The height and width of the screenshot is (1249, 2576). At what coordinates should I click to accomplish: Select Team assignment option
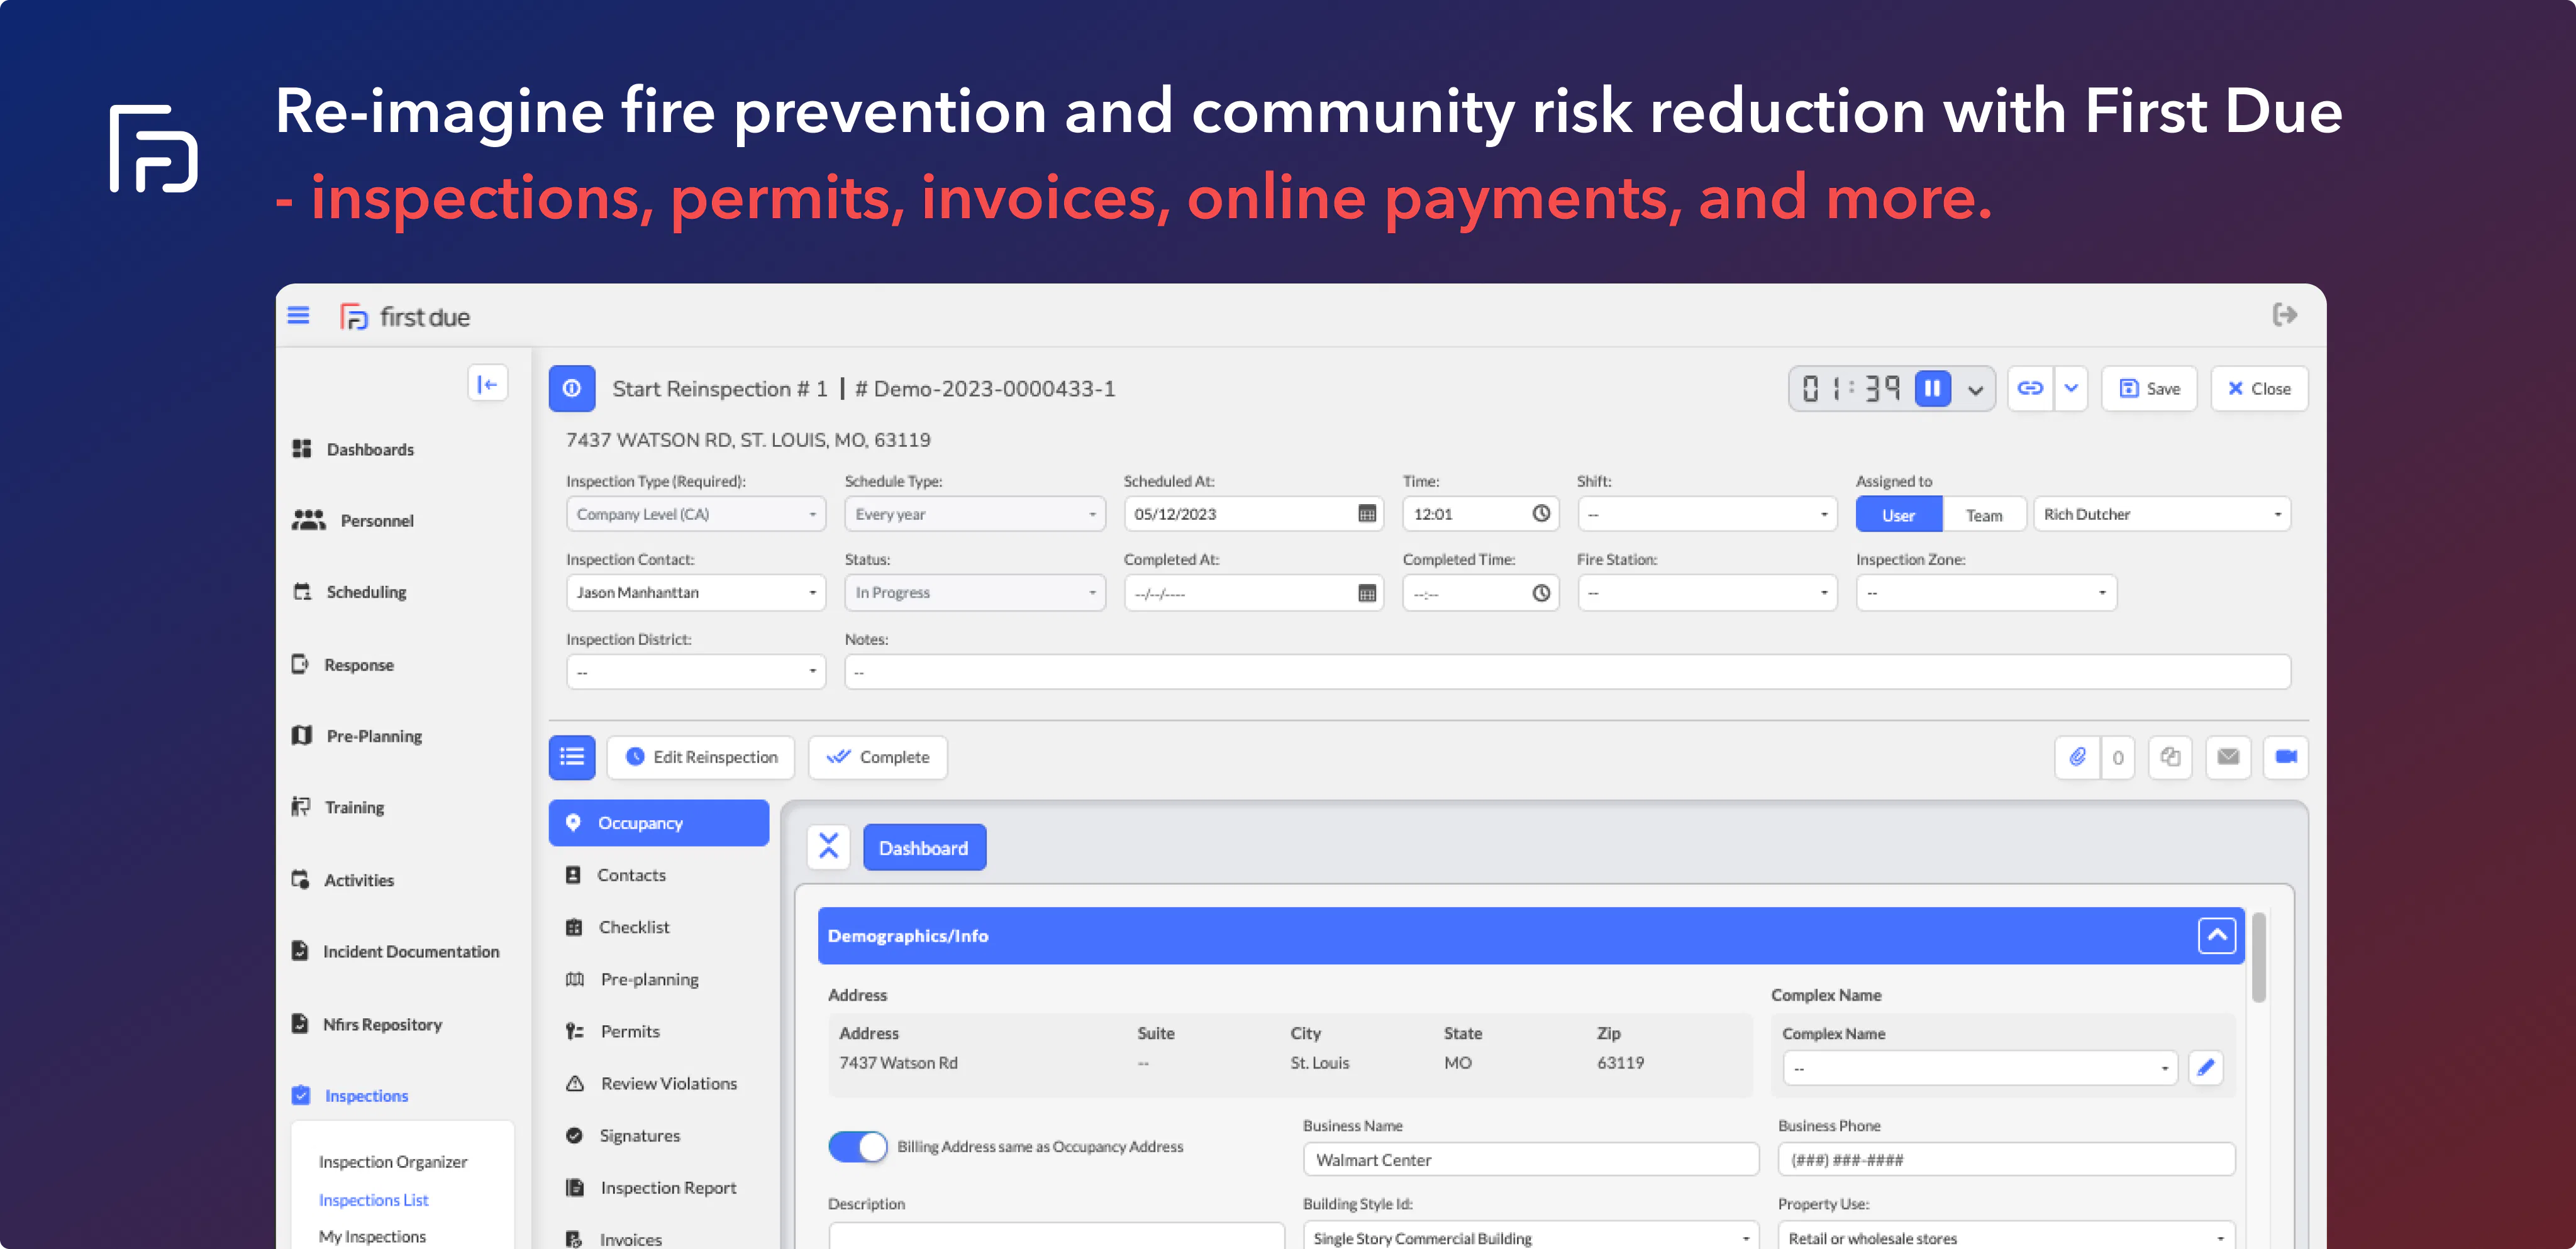coord(1983,515)
